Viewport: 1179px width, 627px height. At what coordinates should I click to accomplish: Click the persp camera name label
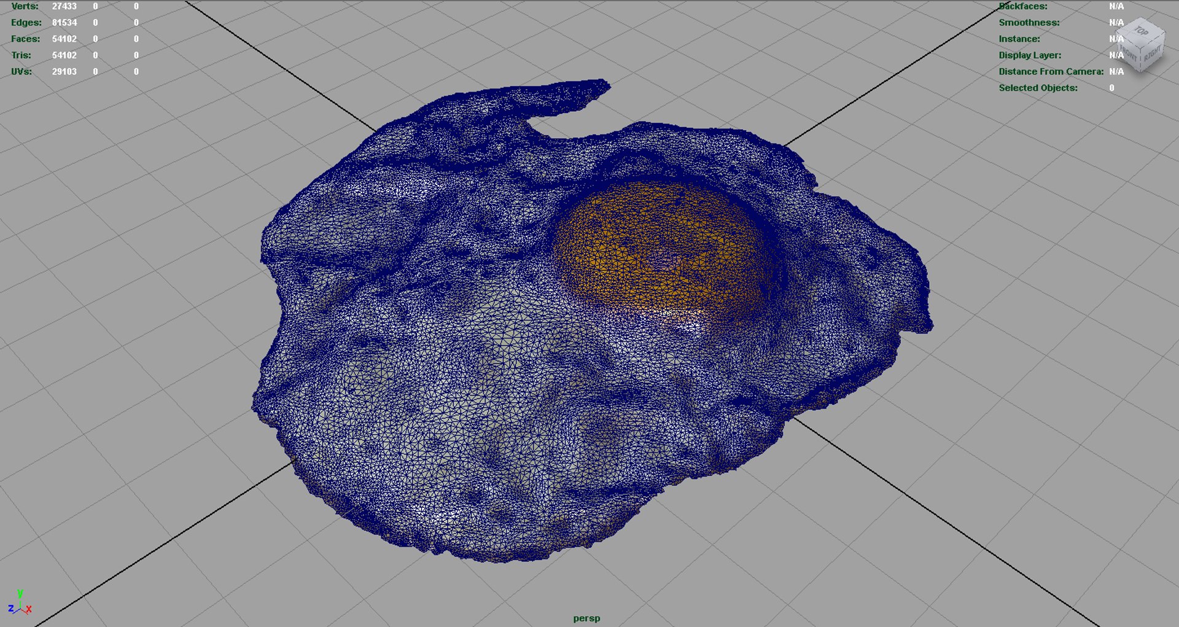tap(586, 618)
